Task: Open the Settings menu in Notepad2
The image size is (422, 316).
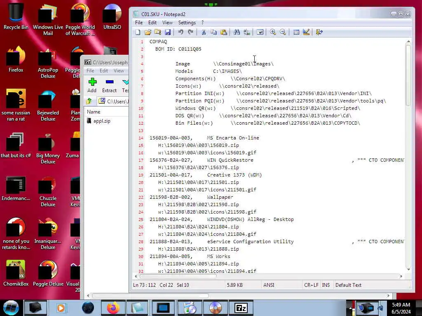Action: [187, 23]
